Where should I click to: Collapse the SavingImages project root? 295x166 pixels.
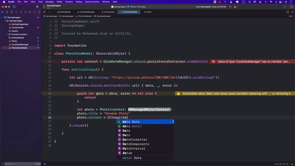pyautogui.click(x=3, y=18)
